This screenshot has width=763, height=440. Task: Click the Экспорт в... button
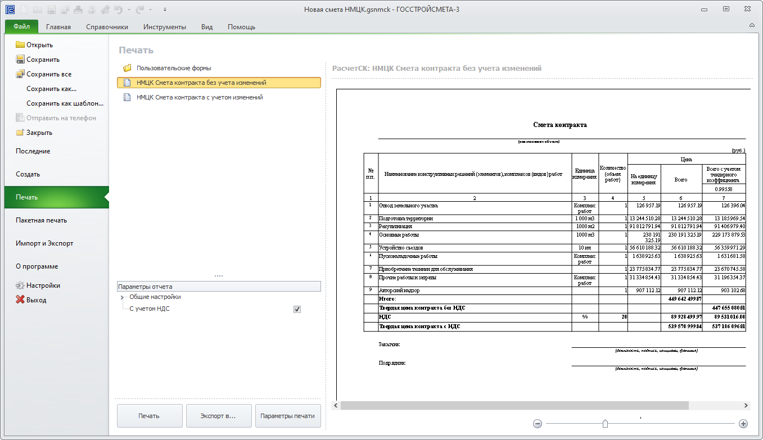coord(218,416)
